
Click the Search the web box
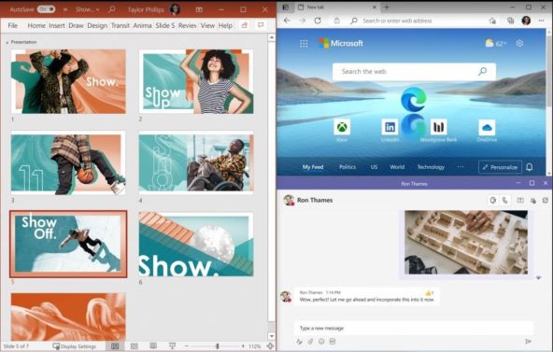click(414, 72)
